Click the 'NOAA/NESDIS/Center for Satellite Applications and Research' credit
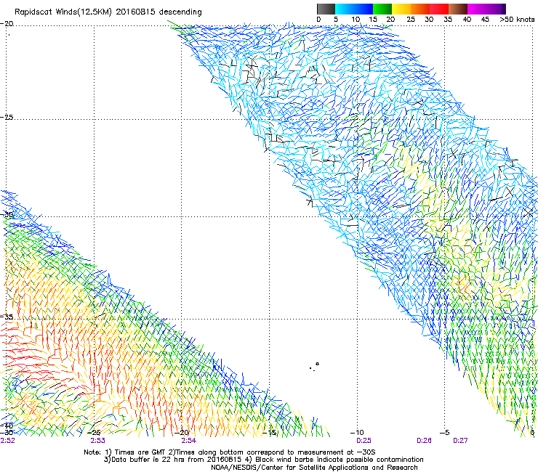Image resolution: width=538 pixels, height=472 pixels. [314, 468]
